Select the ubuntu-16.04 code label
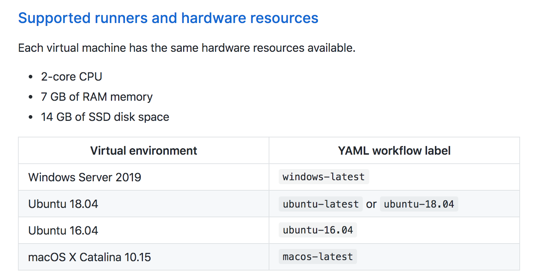Viewport: 533px width, 277px height. click(318, 230)
